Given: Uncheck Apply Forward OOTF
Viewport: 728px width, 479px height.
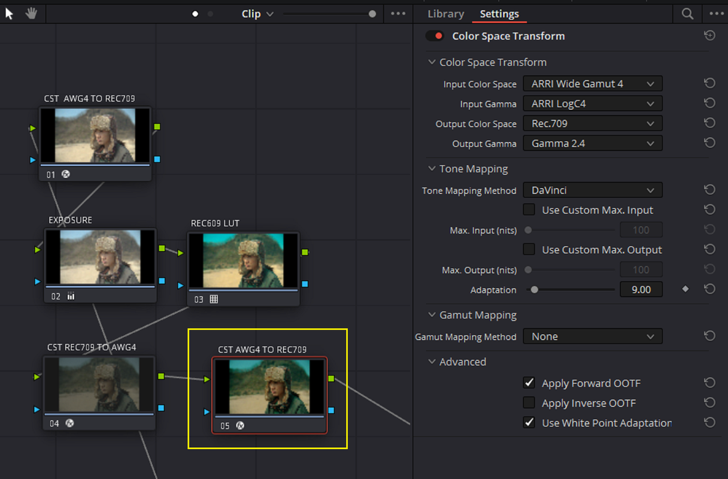Looking at the screenshot, I should coord(529,383).
